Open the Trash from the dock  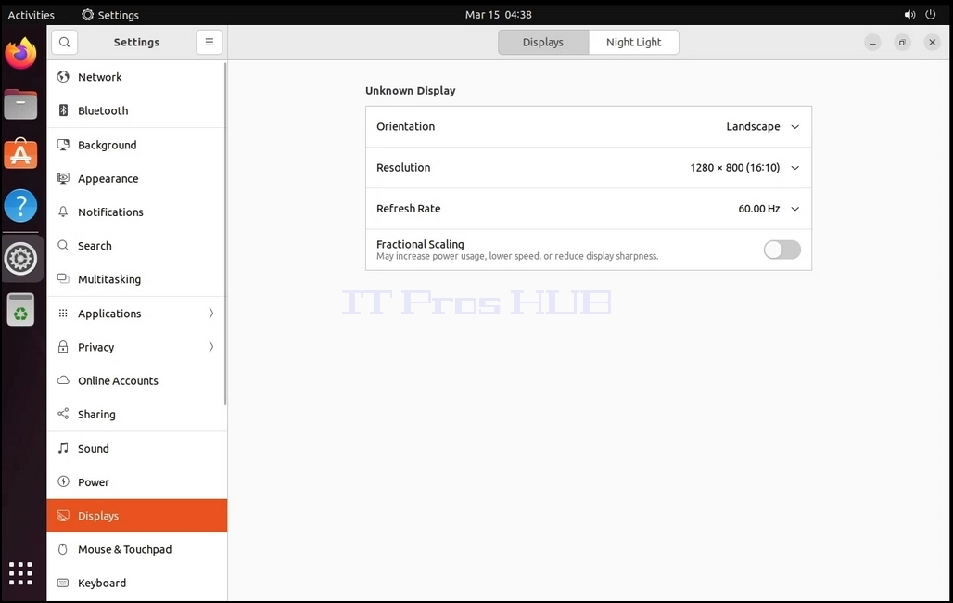20,310
